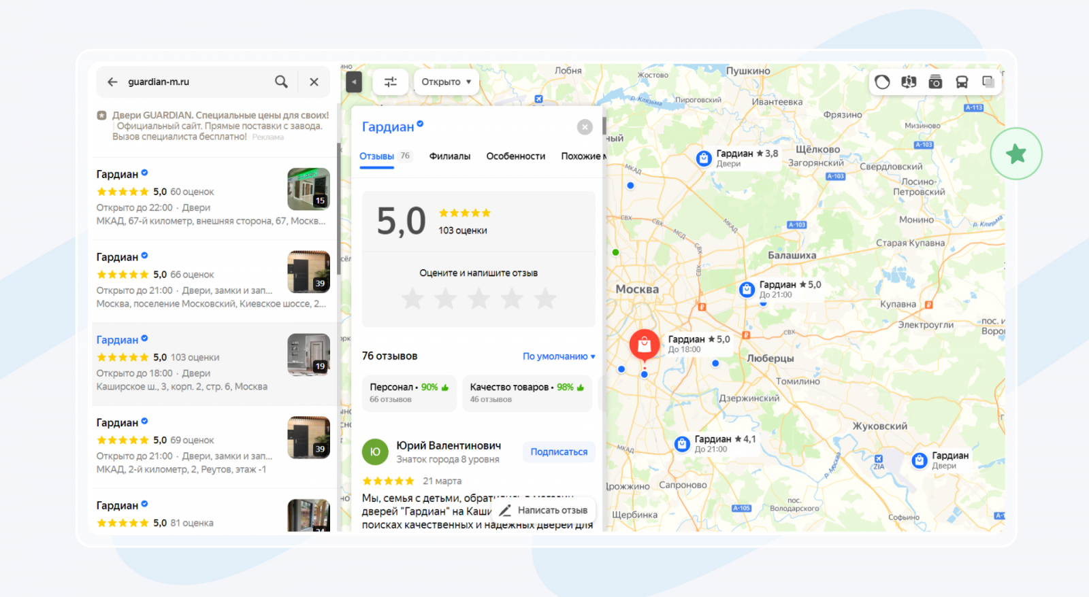This screenshot has height=597, width=1089.
Task: Click the Щёлково label on the map
Action: [x=817, y=150]
